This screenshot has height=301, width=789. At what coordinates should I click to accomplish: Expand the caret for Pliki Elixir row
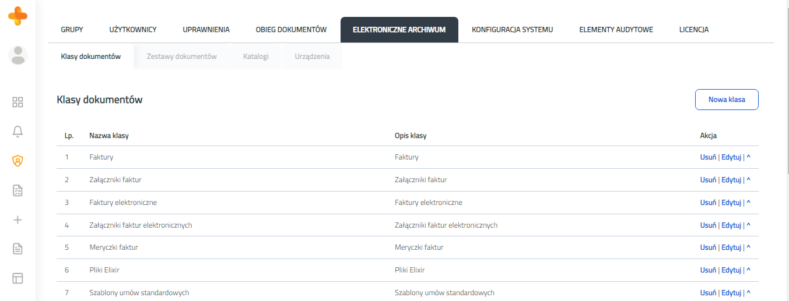pos(748,270)
